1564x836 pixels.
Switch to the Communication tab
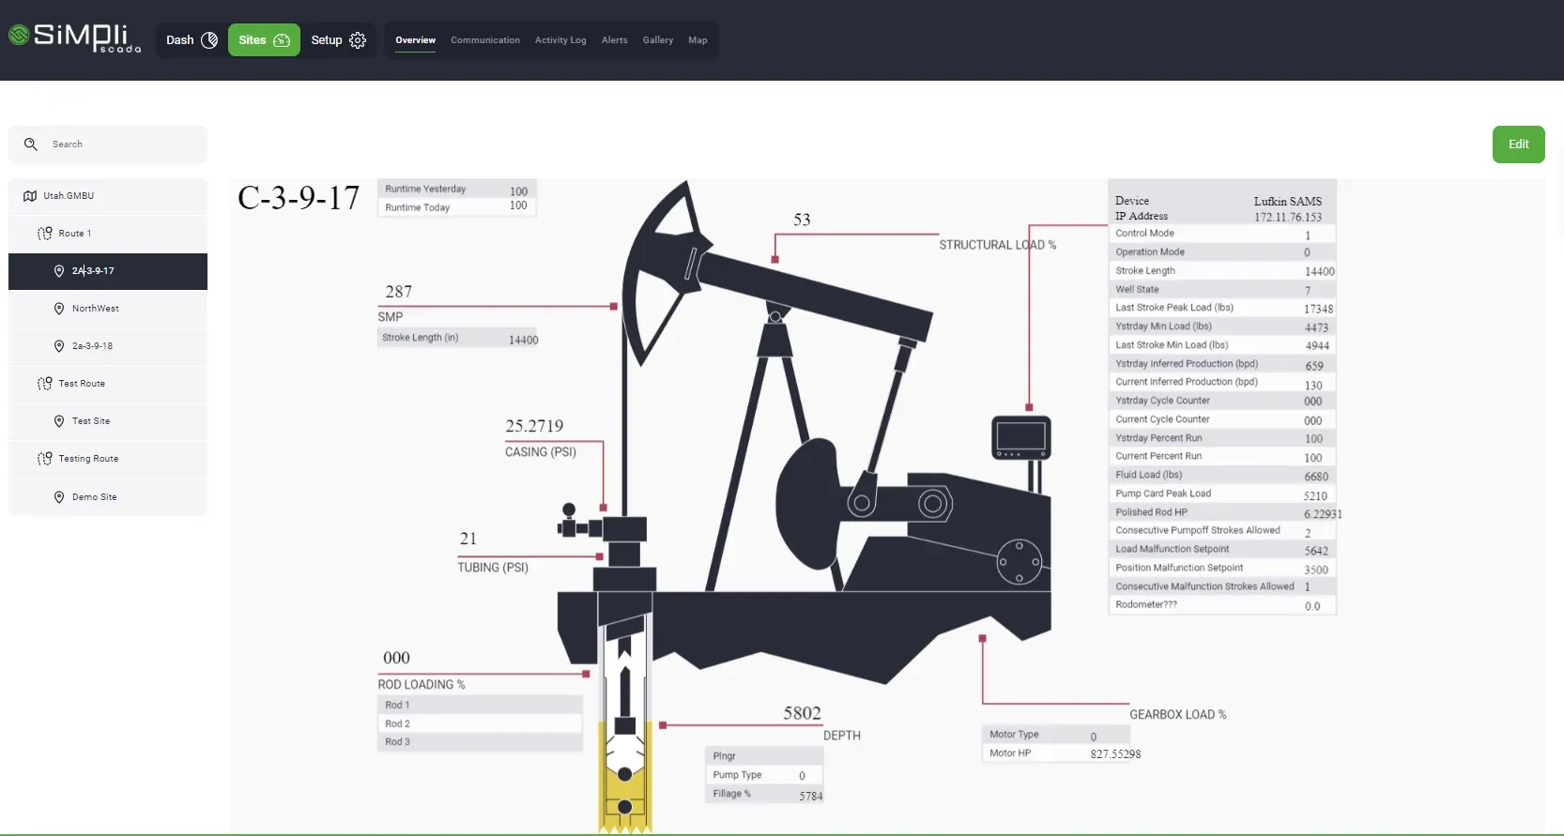tap(485, 40)
